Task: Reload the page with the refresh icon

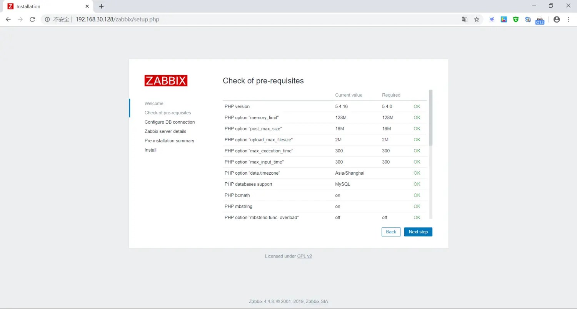Action: pos(32,19)
